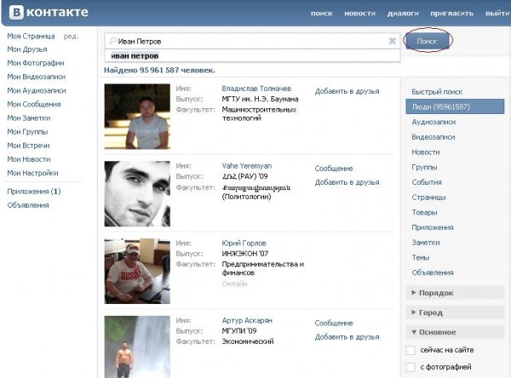Click the name Владислав Толмачев
Viewport: 511px width, 378px height.
pos(256,89)
